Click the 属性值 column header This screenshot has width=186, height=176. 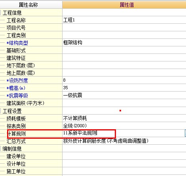tap(124, 5)
